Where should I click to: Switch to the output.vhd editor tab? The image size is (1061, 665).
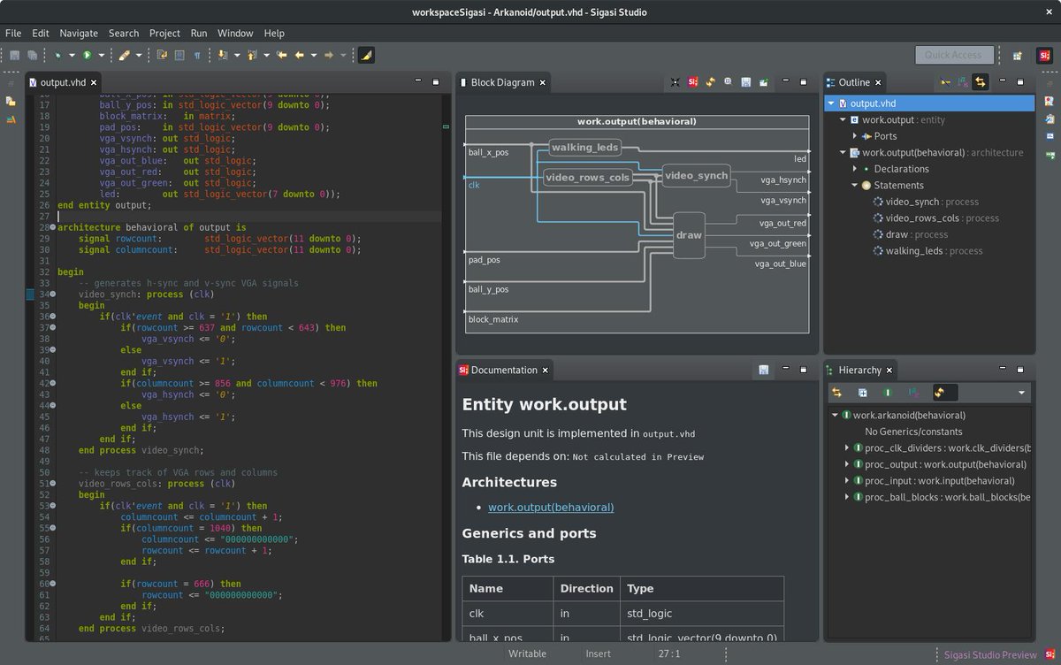tap(63, 82)
